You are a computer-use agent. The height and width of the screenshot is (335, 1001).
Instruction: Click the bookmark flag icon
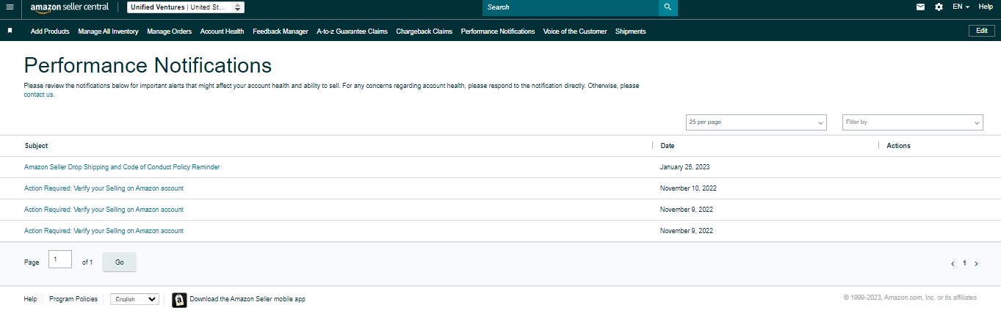point(10,31)
